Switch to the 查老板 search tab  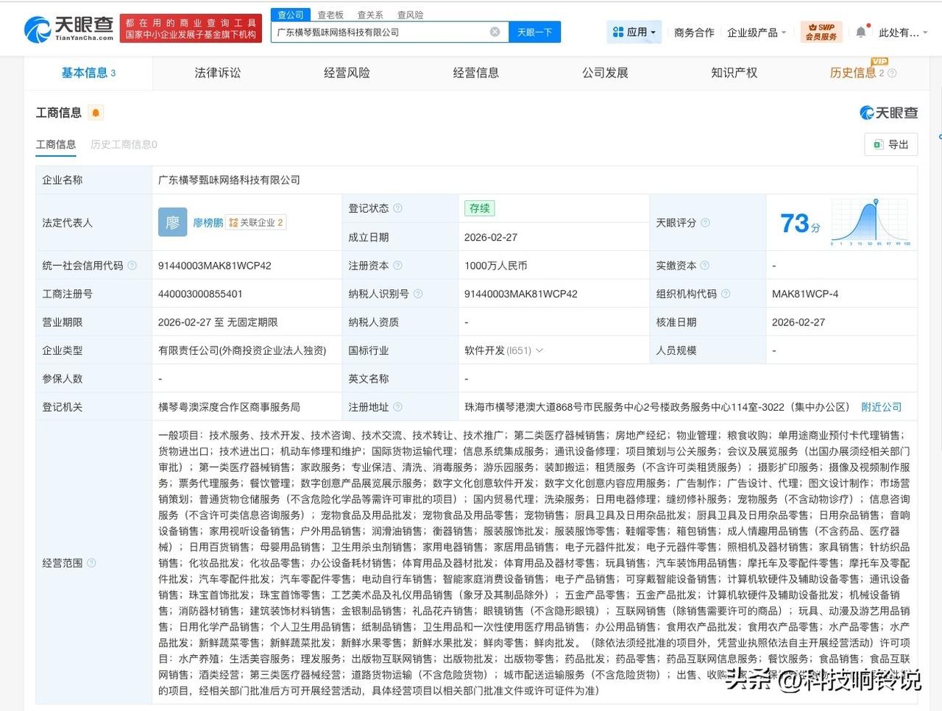[x=330, y=14]
